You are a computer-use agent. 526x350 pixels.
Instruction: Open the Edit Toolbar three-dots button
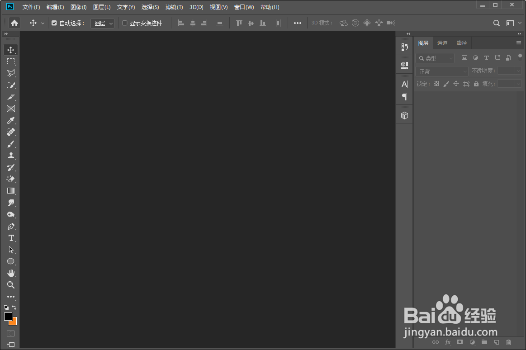point(11,297)
